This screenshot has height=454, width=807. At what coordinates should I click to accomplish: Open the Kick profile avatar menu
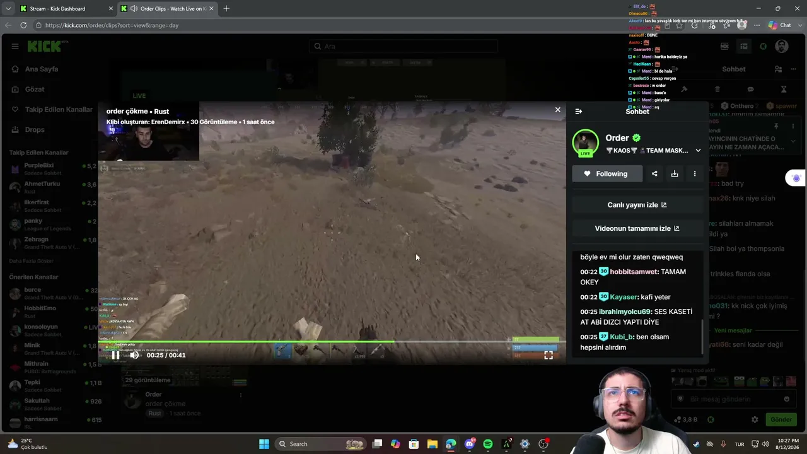(x=782, y=46)
